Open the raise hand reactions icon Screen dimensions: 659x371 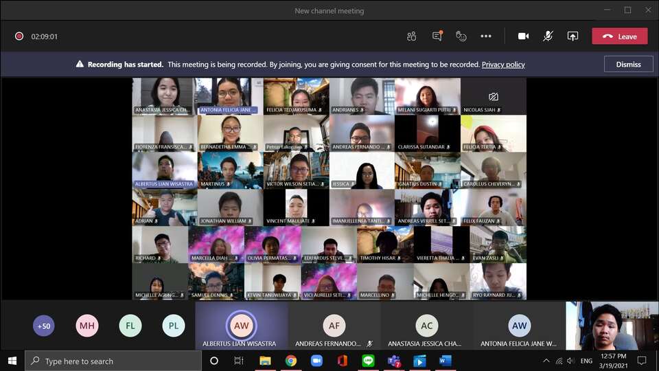[461, 36]
